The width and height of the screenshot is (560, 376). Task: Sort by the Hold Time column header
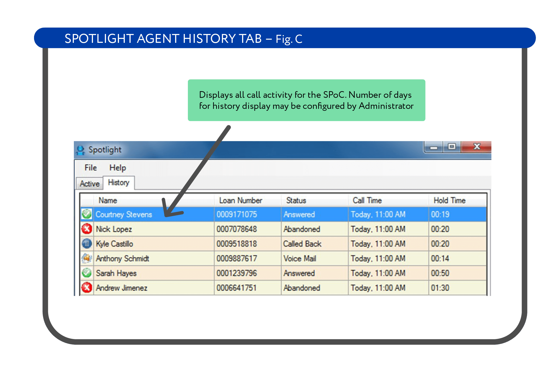click(x=458, y=200)
